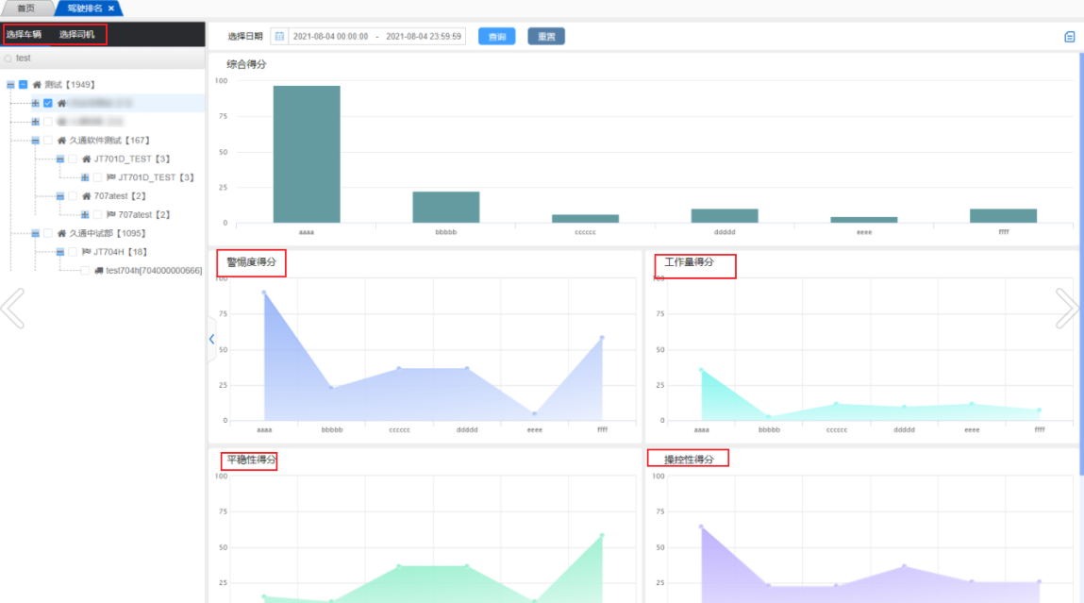Image resolution: width=1084 pixels, height=603 pixels.
Task: Collapse the 测试【1949】 root node
Action: point(10,85)
